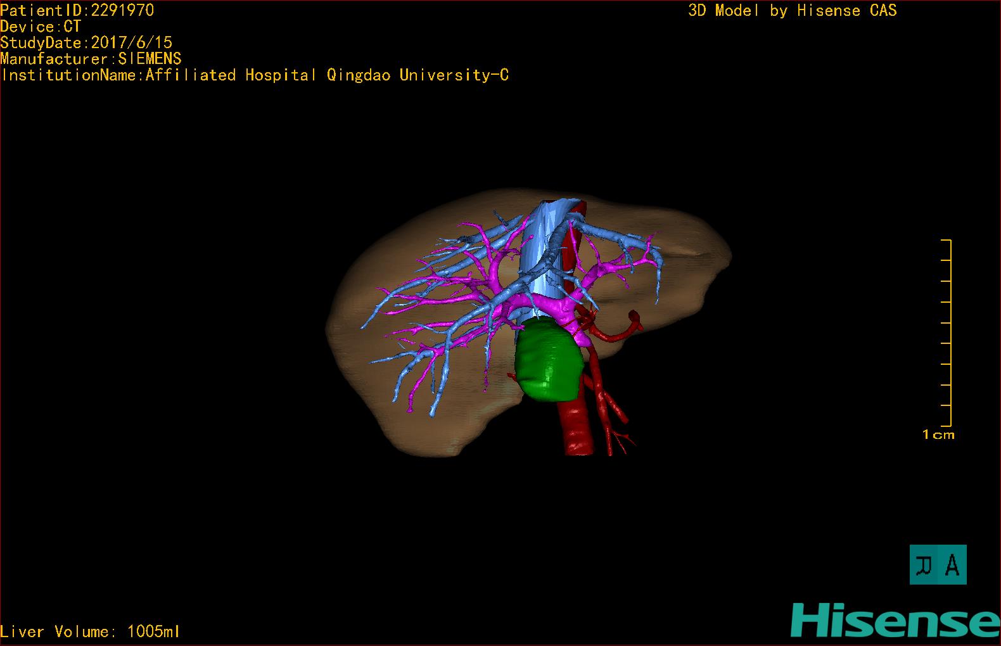The height and width of the screenshot is (646, 1001).
Task: Select the StudyDate:2017/6/15 text
Action: 86,42
